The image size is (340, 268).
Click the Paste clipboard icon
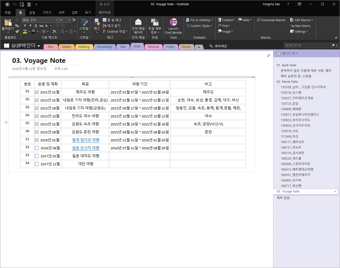pos(8,22)
